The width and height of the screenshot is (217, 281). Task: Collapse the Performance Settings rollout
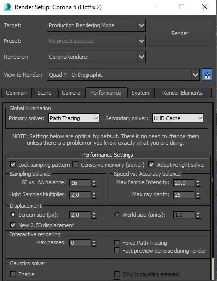[108, 155]
